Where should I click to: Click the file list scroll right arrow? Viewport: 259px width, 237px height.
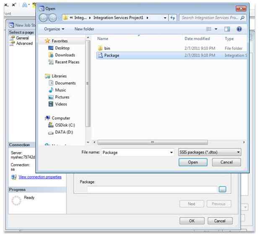[244, 142]
